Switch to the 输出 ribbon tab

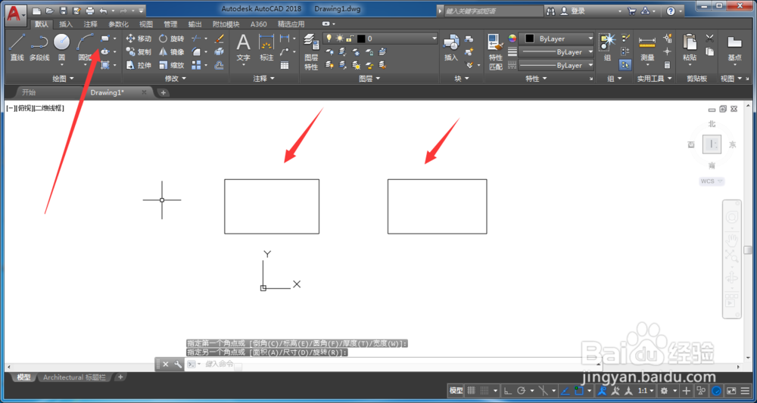click(x=195, y=24)
